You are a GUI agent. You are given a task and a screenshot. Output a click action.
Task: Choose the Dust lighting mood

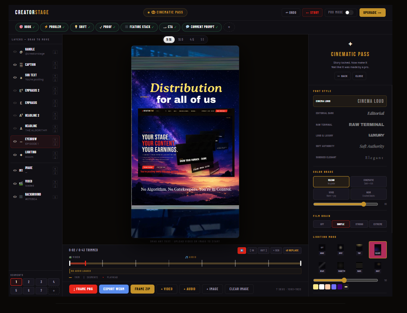(x=378, y=267)
